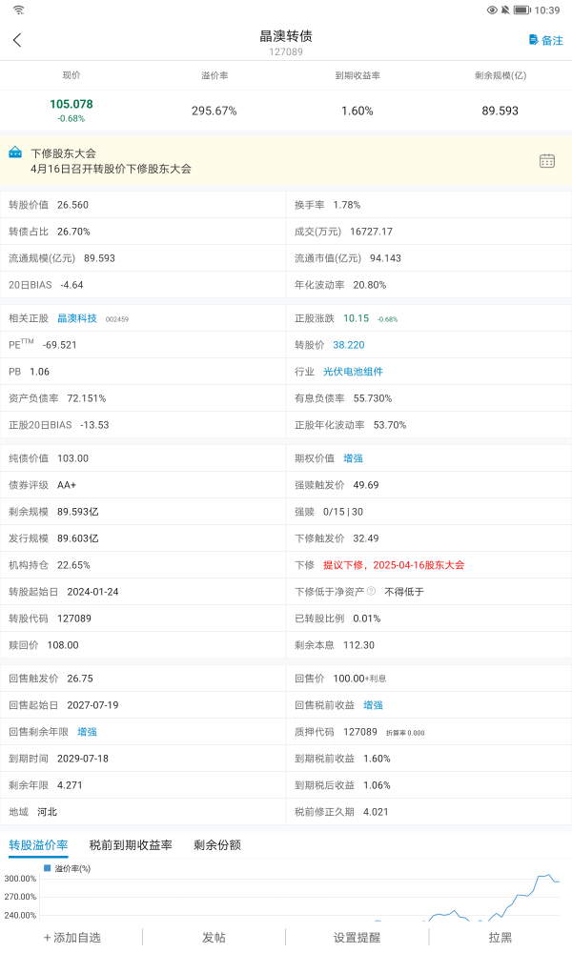This screenshot has height=953, width=572.
Task: Tap the 机构持仓 22.65% cell
Action: [x=143, y=564]
